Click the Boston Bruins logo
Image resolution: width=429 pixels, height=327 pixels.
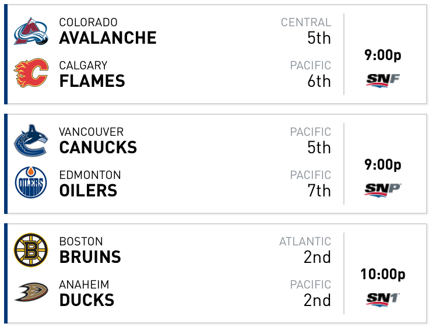point(31,250)
